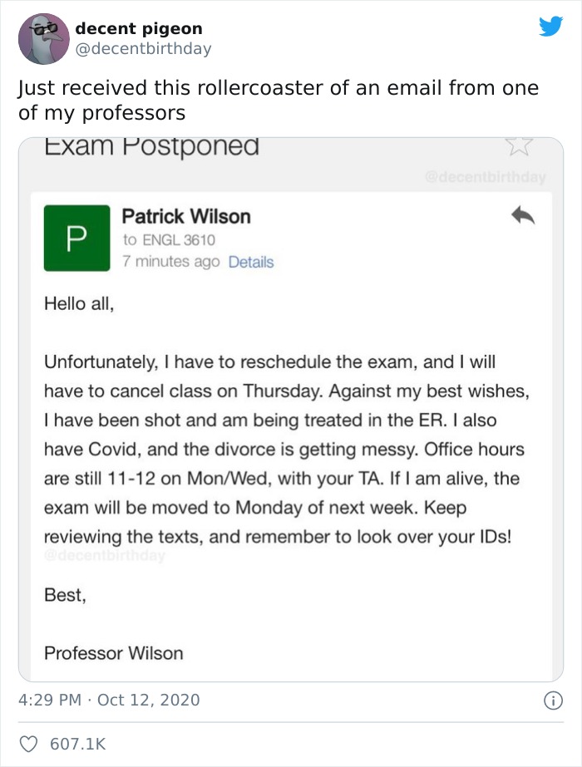Open decent pigeon's profile avatar
Screen dimensions: 582x767
[43, 38]
